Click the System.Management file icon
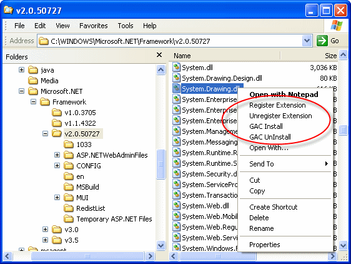 click(x=176, y=131)
